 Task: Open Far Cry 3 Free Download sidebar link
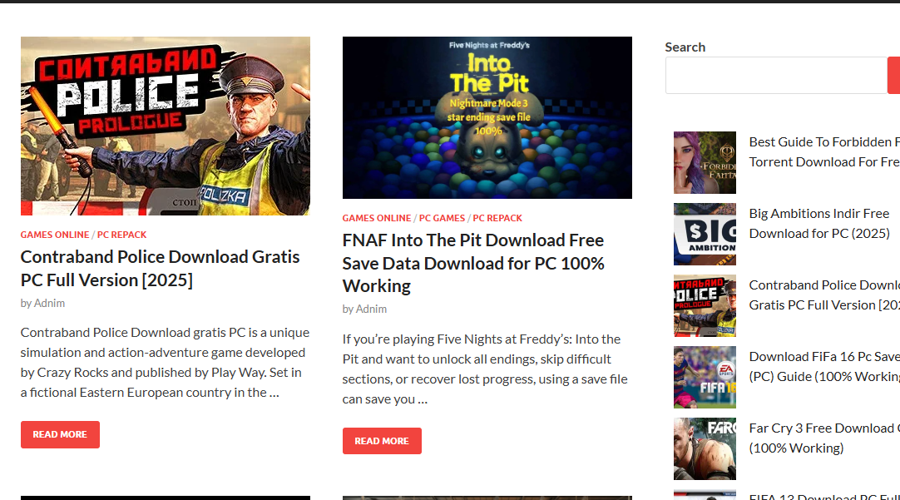click(x=824, y=438)
